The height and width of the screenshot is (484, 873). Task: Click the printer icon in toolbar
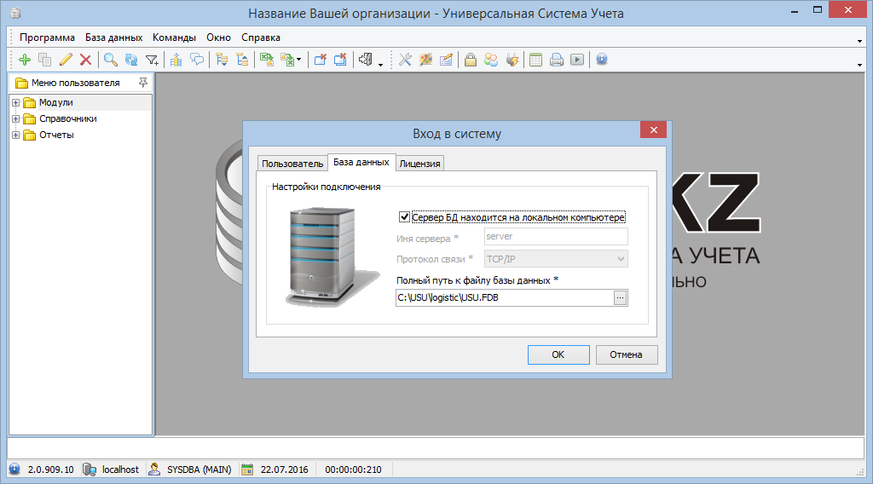click(557, 60)
